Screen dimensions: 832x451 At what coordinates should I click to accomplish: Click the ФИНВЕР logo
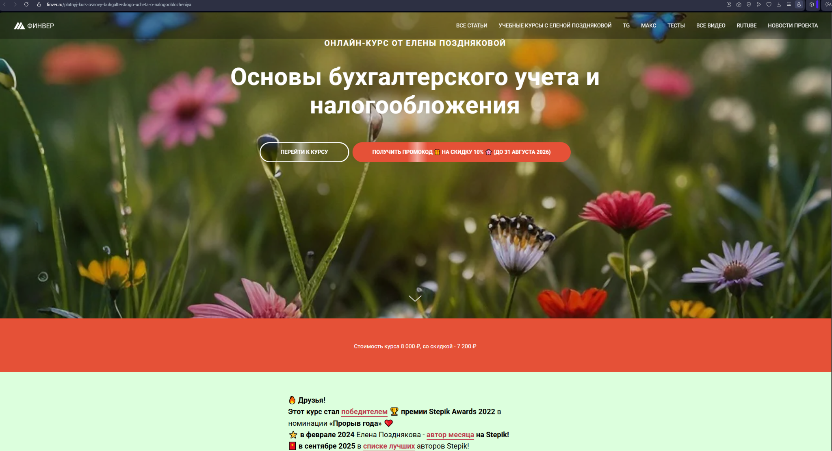34,26
